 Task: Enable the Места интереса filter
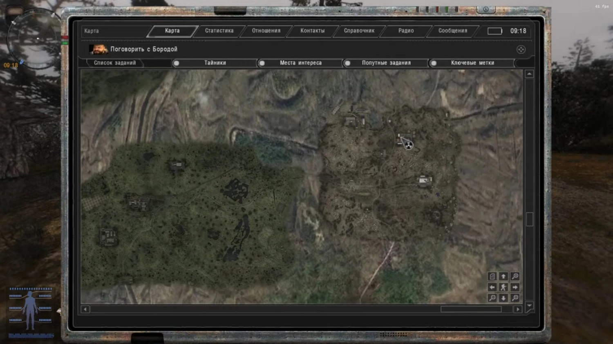coord(262,63)
